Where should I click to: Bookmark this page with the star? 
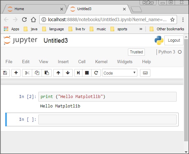[172, 20]
